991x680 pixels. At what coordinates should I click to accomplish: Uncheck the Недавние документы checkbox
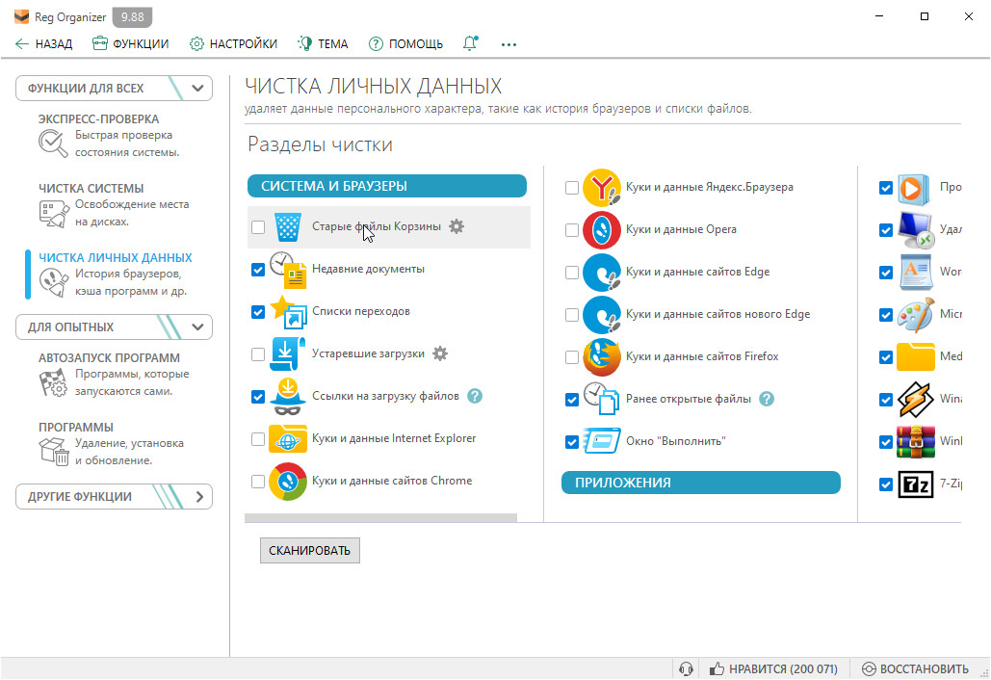click(258, 270)
